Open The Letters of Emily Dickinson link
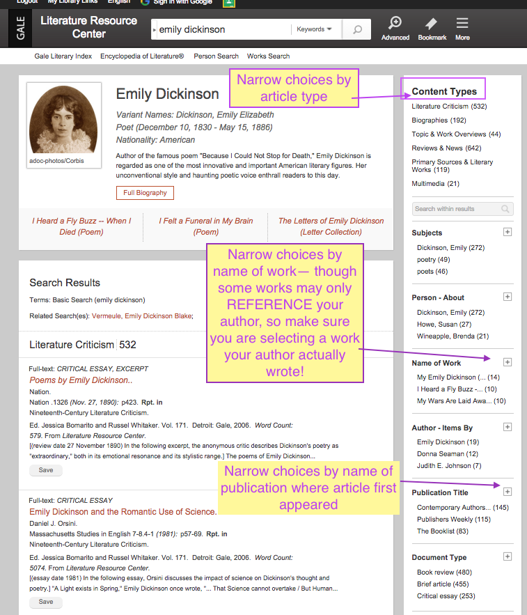527x615 pixels. pos(331,226)
